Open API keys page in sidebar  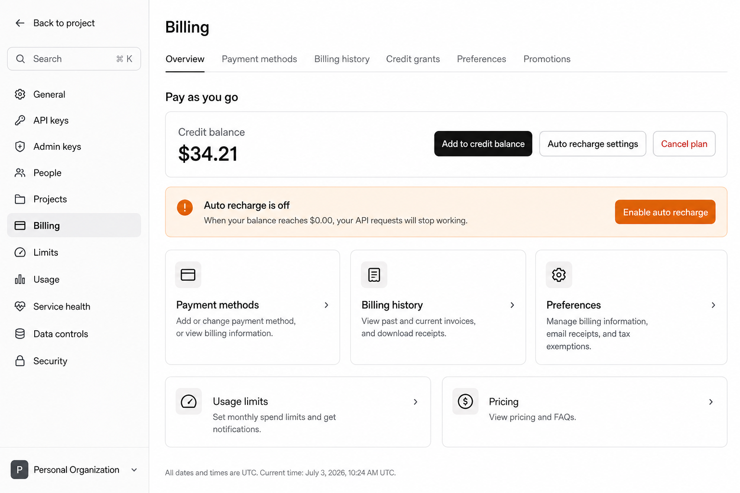(74, 120)
